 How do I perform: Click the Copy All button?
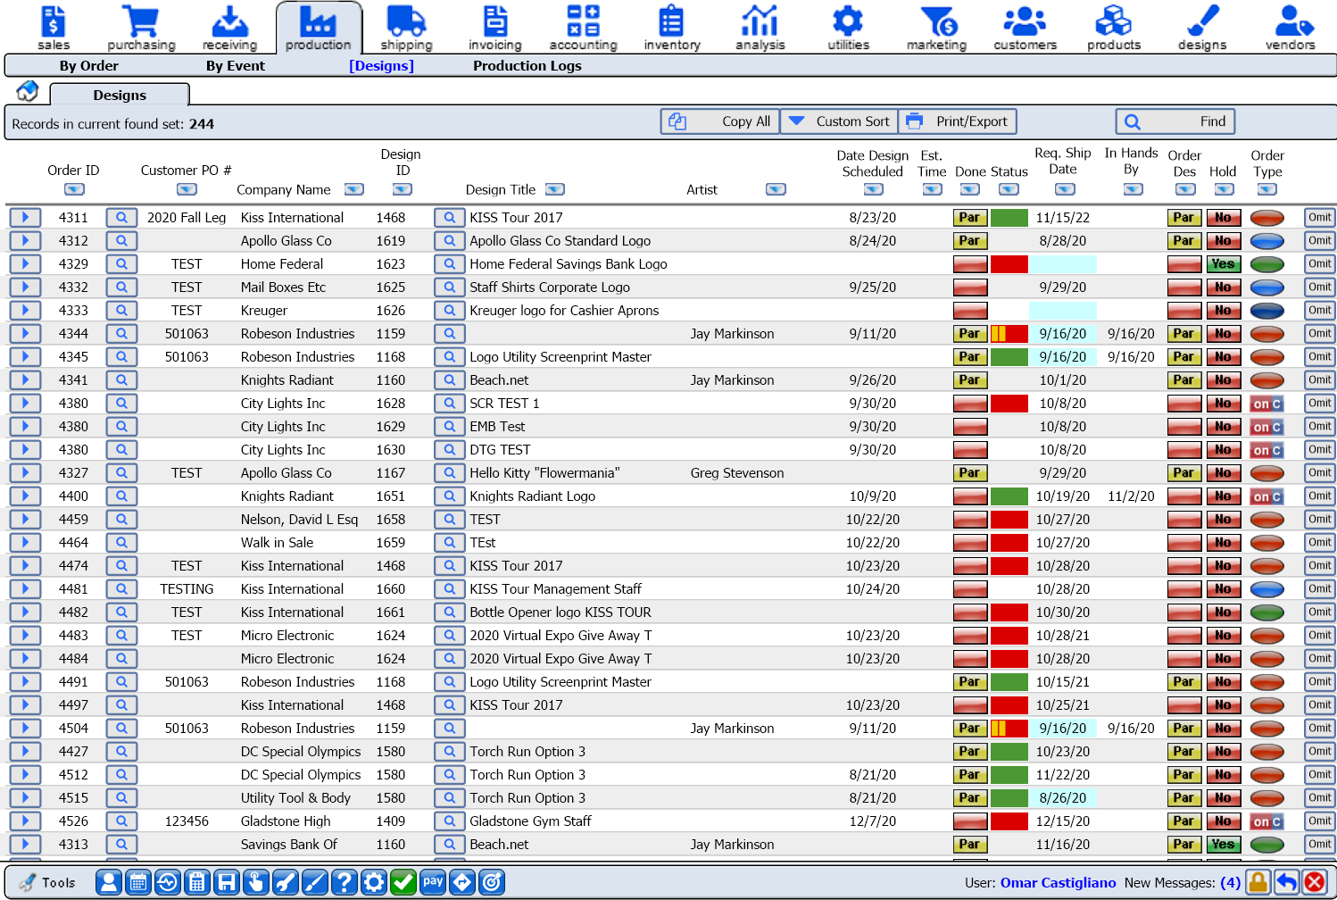(x=719, y=121)
